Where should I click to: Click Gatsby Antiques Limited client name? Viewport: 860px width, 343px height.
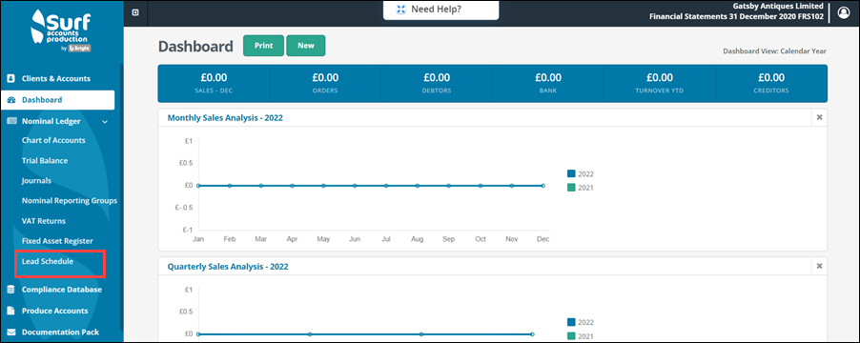click(778, 6)
